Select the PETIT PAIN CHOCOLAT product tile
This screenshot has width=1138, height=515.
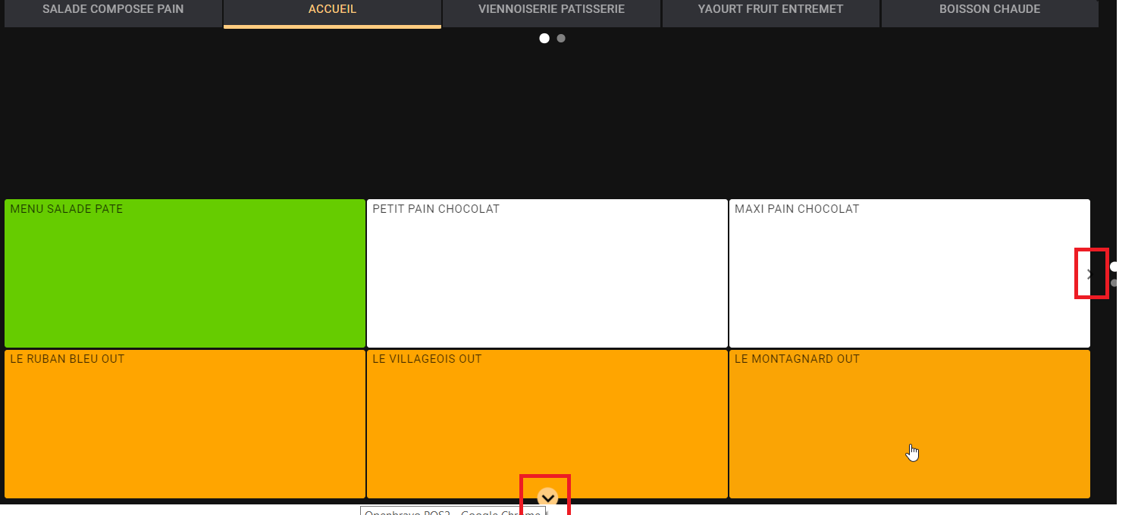click(x=547, y=273)
